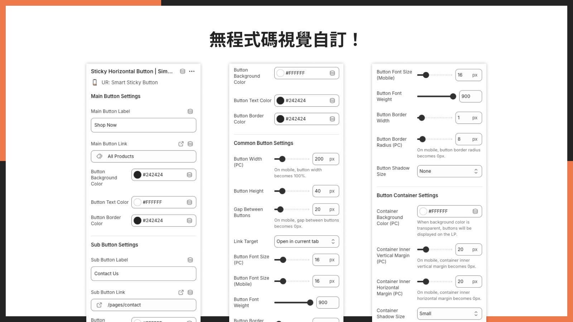Click dynamic source icon in sub Button Border Color field
This screenshot has width=573, height=322.
click(x=332, y=119)
